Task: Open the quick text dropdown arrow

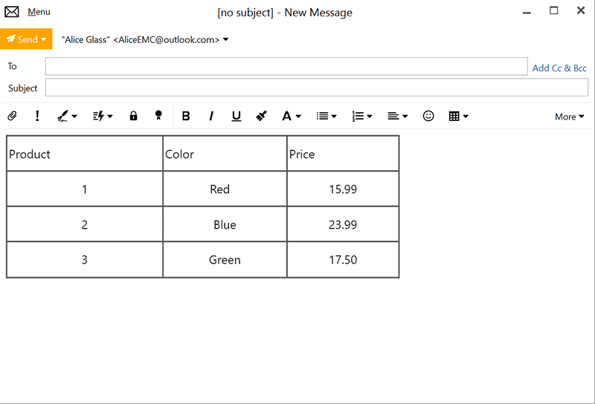Action: [x=110, y=117]
